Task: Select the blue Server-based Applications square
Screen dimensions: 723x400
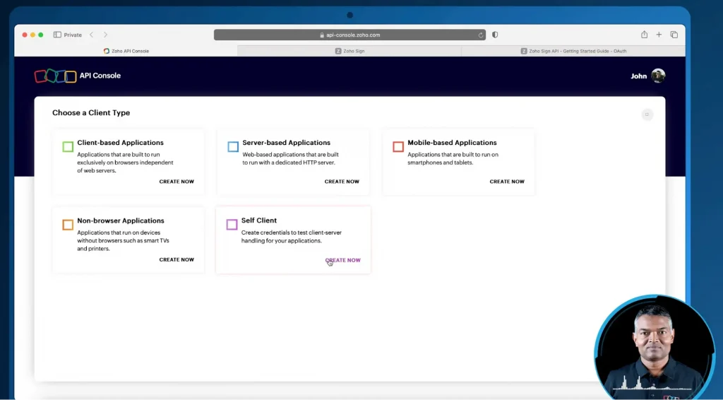Action: pyautogui.click(x=233, y=147)
